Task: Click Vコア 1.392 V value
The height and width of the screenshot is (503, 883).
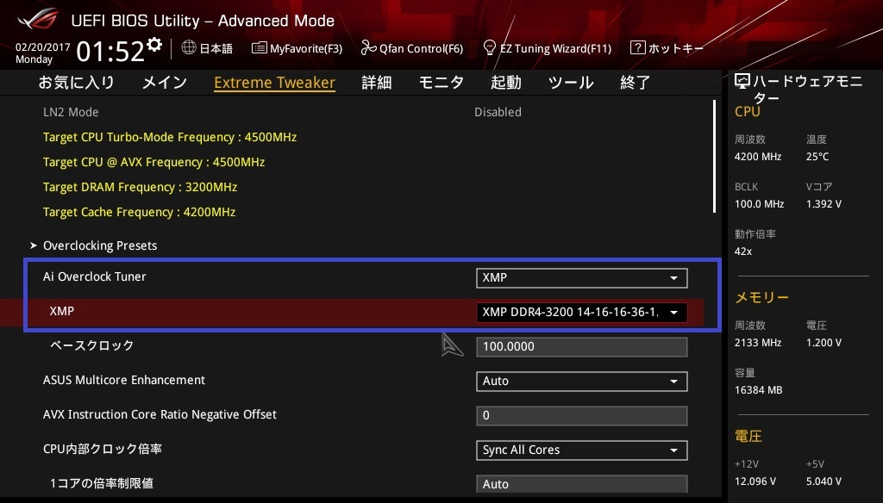Action: coord(824,203)
